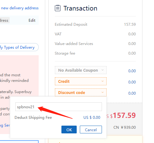
Task: Edit the delivery address
Action: [x=32, y=20]
